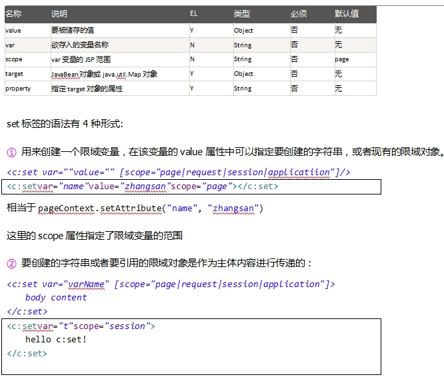
Task: Click the table header 默认值
Action: [x=347, y=13]
